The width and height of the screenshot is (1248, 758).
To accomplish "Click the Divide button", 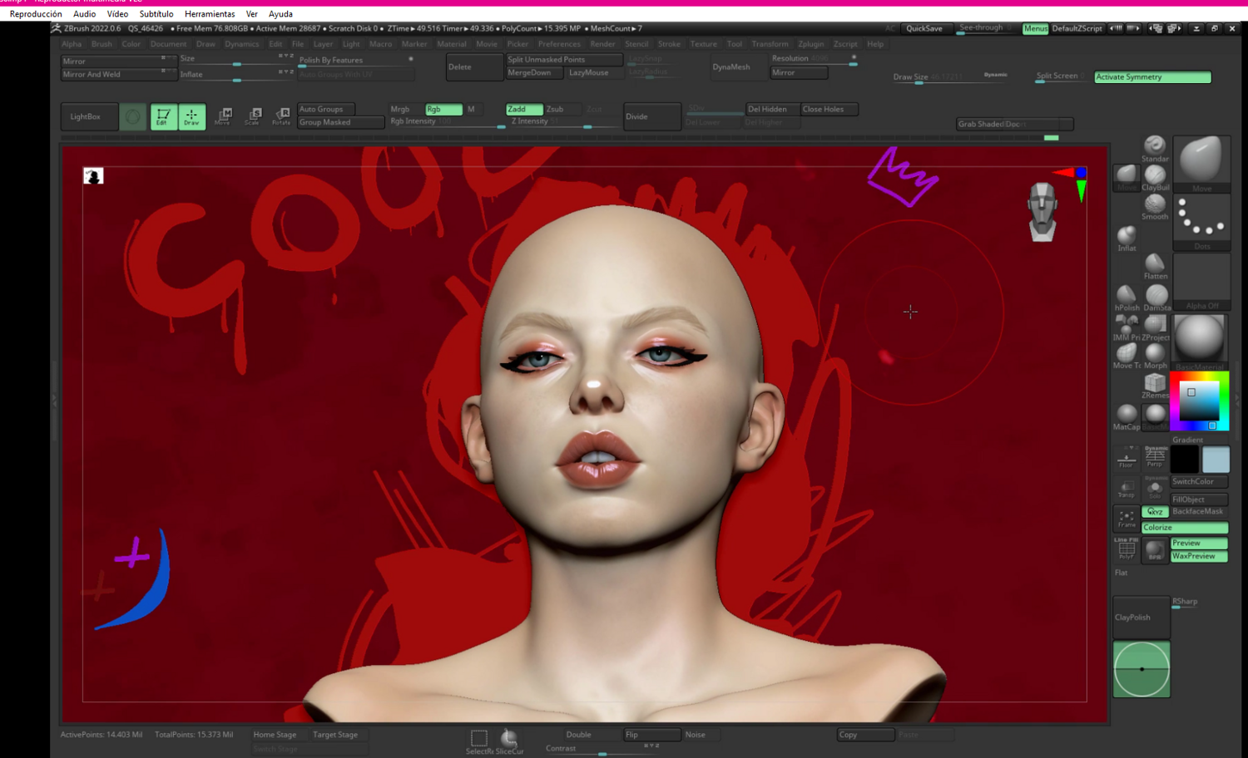I will click(x=652, y=117).
